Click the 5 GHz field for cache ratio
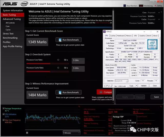The image size is (164, 137). tap(78, 69)
